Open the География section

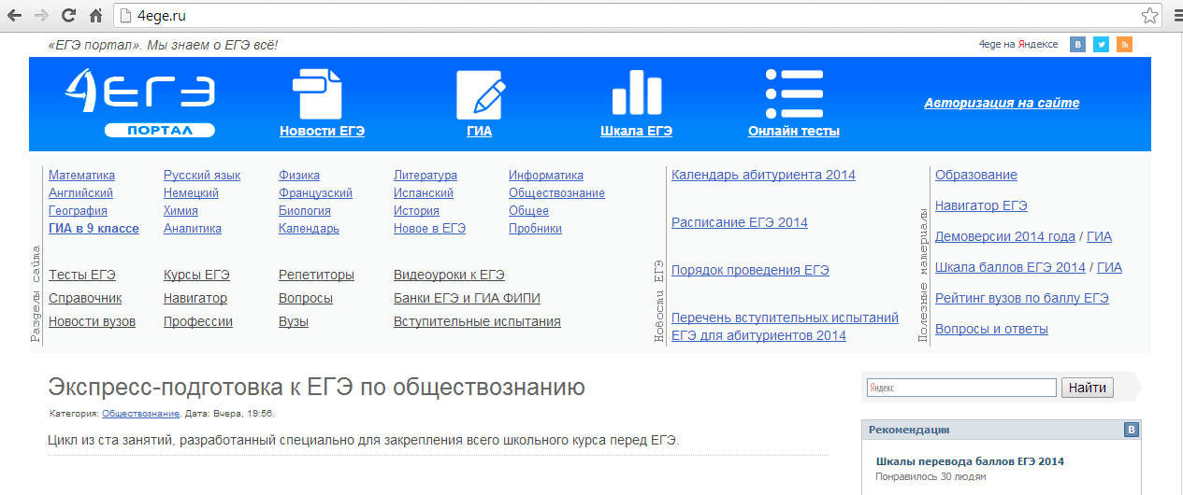point(78,210)
